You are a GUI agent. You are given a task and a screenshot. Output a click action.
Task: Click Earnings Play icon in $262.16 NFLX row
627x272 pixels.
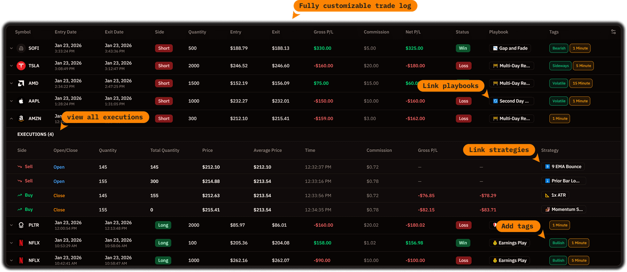tap(495, 260)
